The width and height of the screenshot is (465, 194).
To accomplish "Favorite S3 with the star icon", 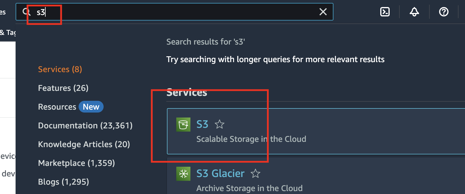I will tap(220, 125).
